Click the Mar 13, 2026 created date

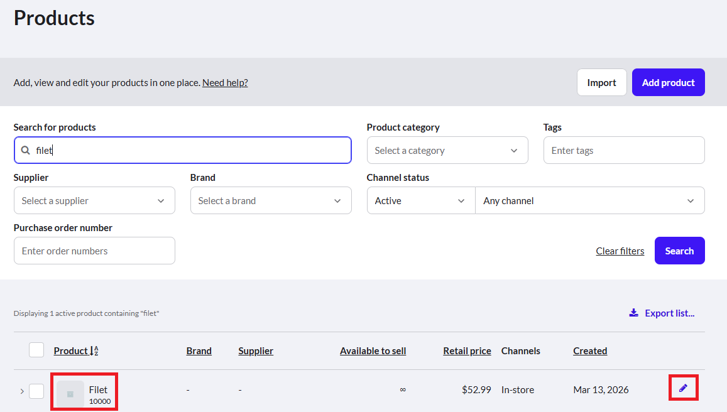(601, 390)
